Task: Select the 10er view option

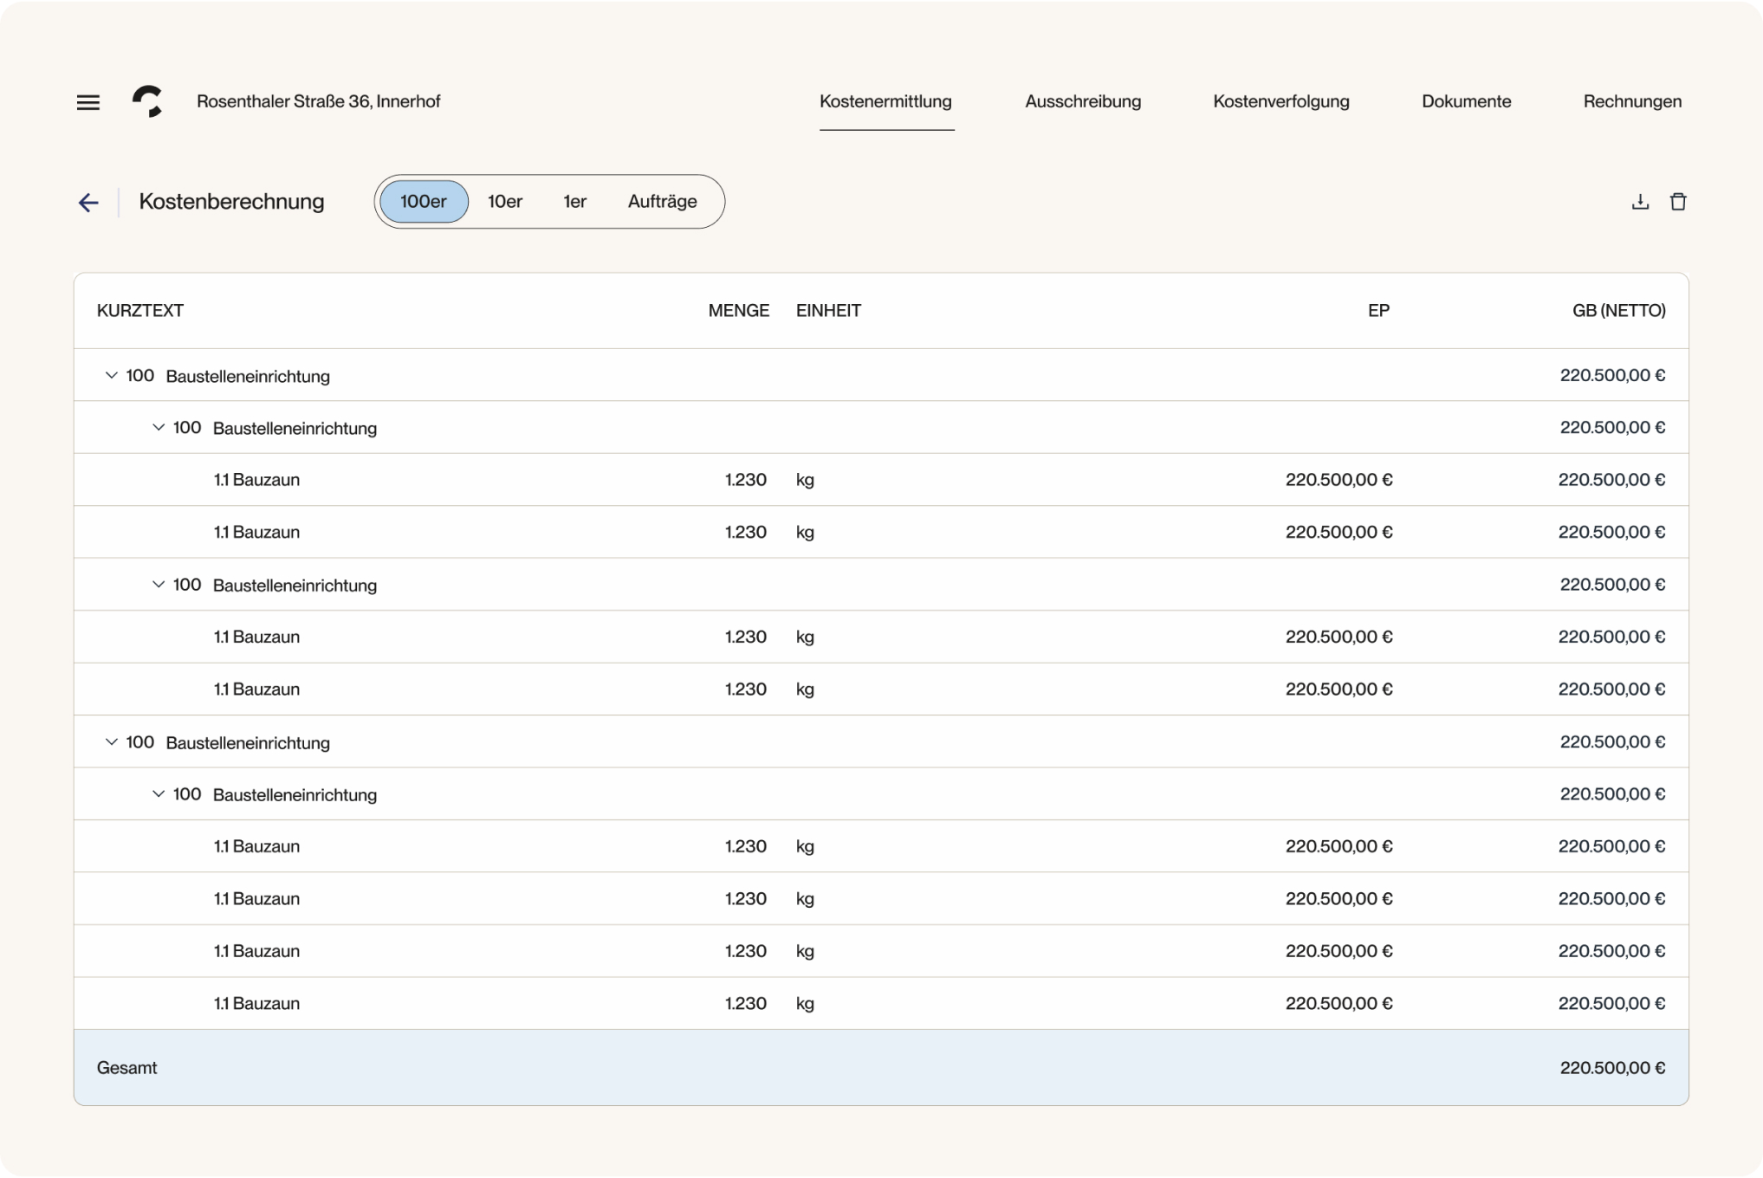Action: [505, 201]
